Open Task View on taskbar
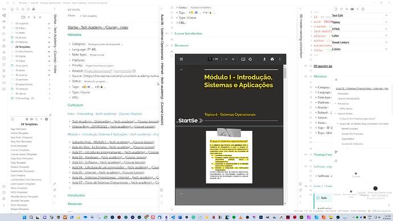This screenshot has width=393, height=221. pyautogui.click(x=38, y=217)
